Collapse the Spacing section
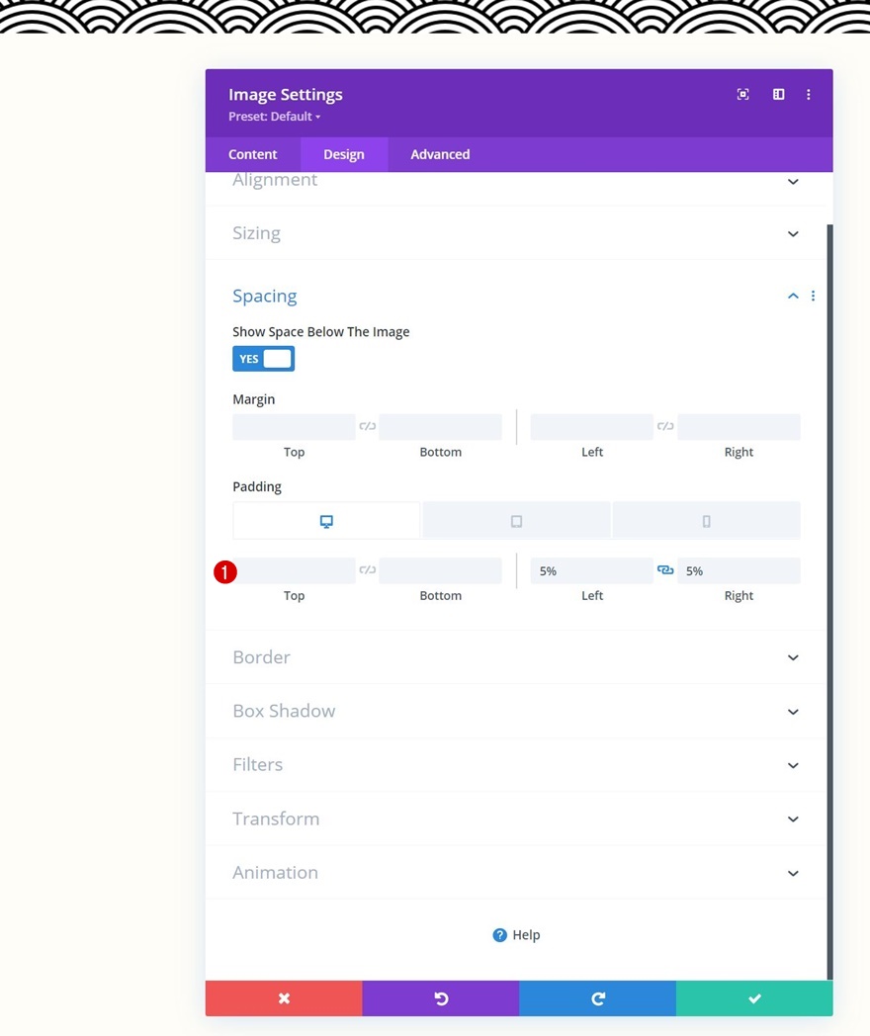The image size is (870, 1036). point(793,296)
